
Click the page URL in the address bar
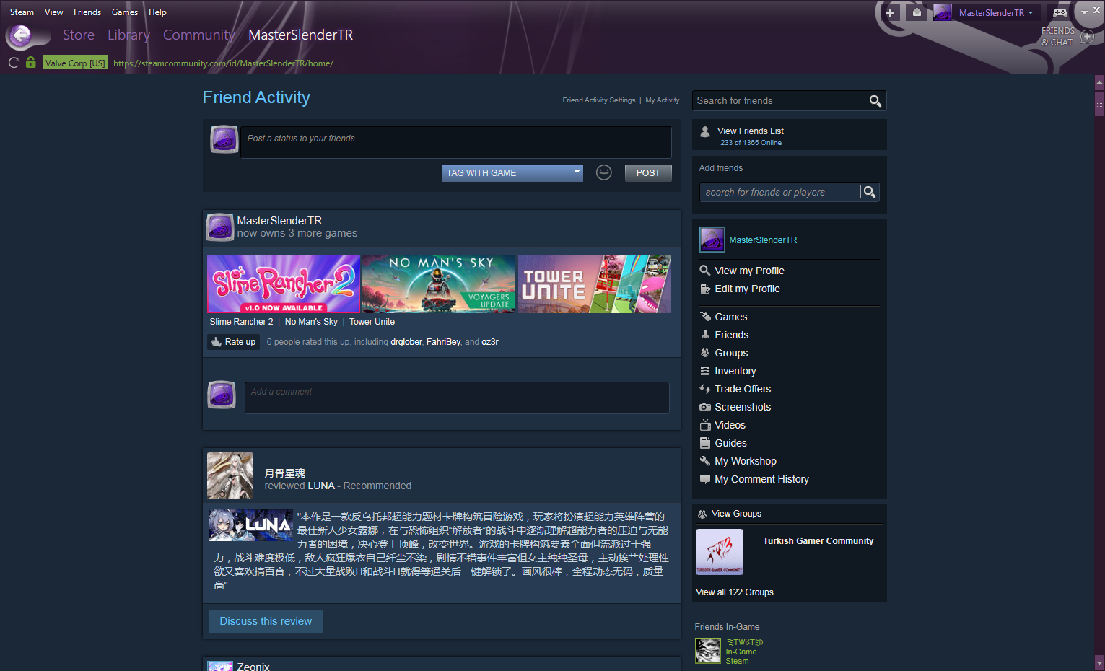[x=223, y=63]
